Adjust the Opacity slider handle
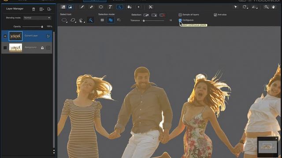Viewport: 282px width, 158px height. click(x=42, y=27)
